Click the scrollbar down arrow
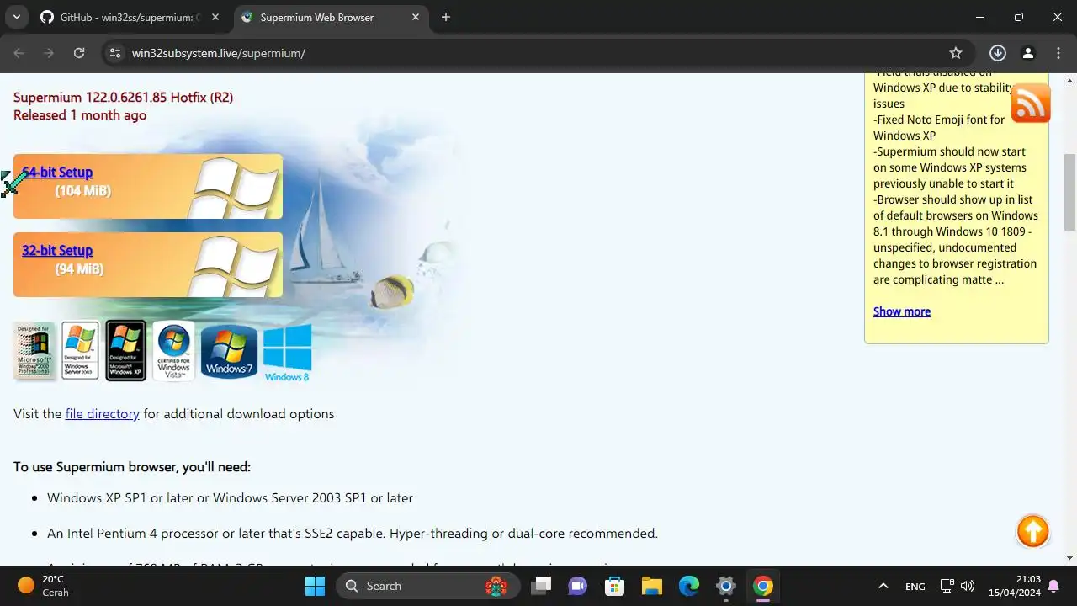 point(1070,558)
